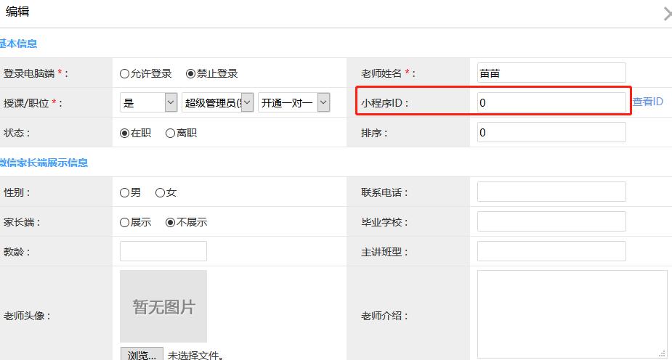
Task: Expand the 超级管理员 role dropdown
Action: point(217,103)
